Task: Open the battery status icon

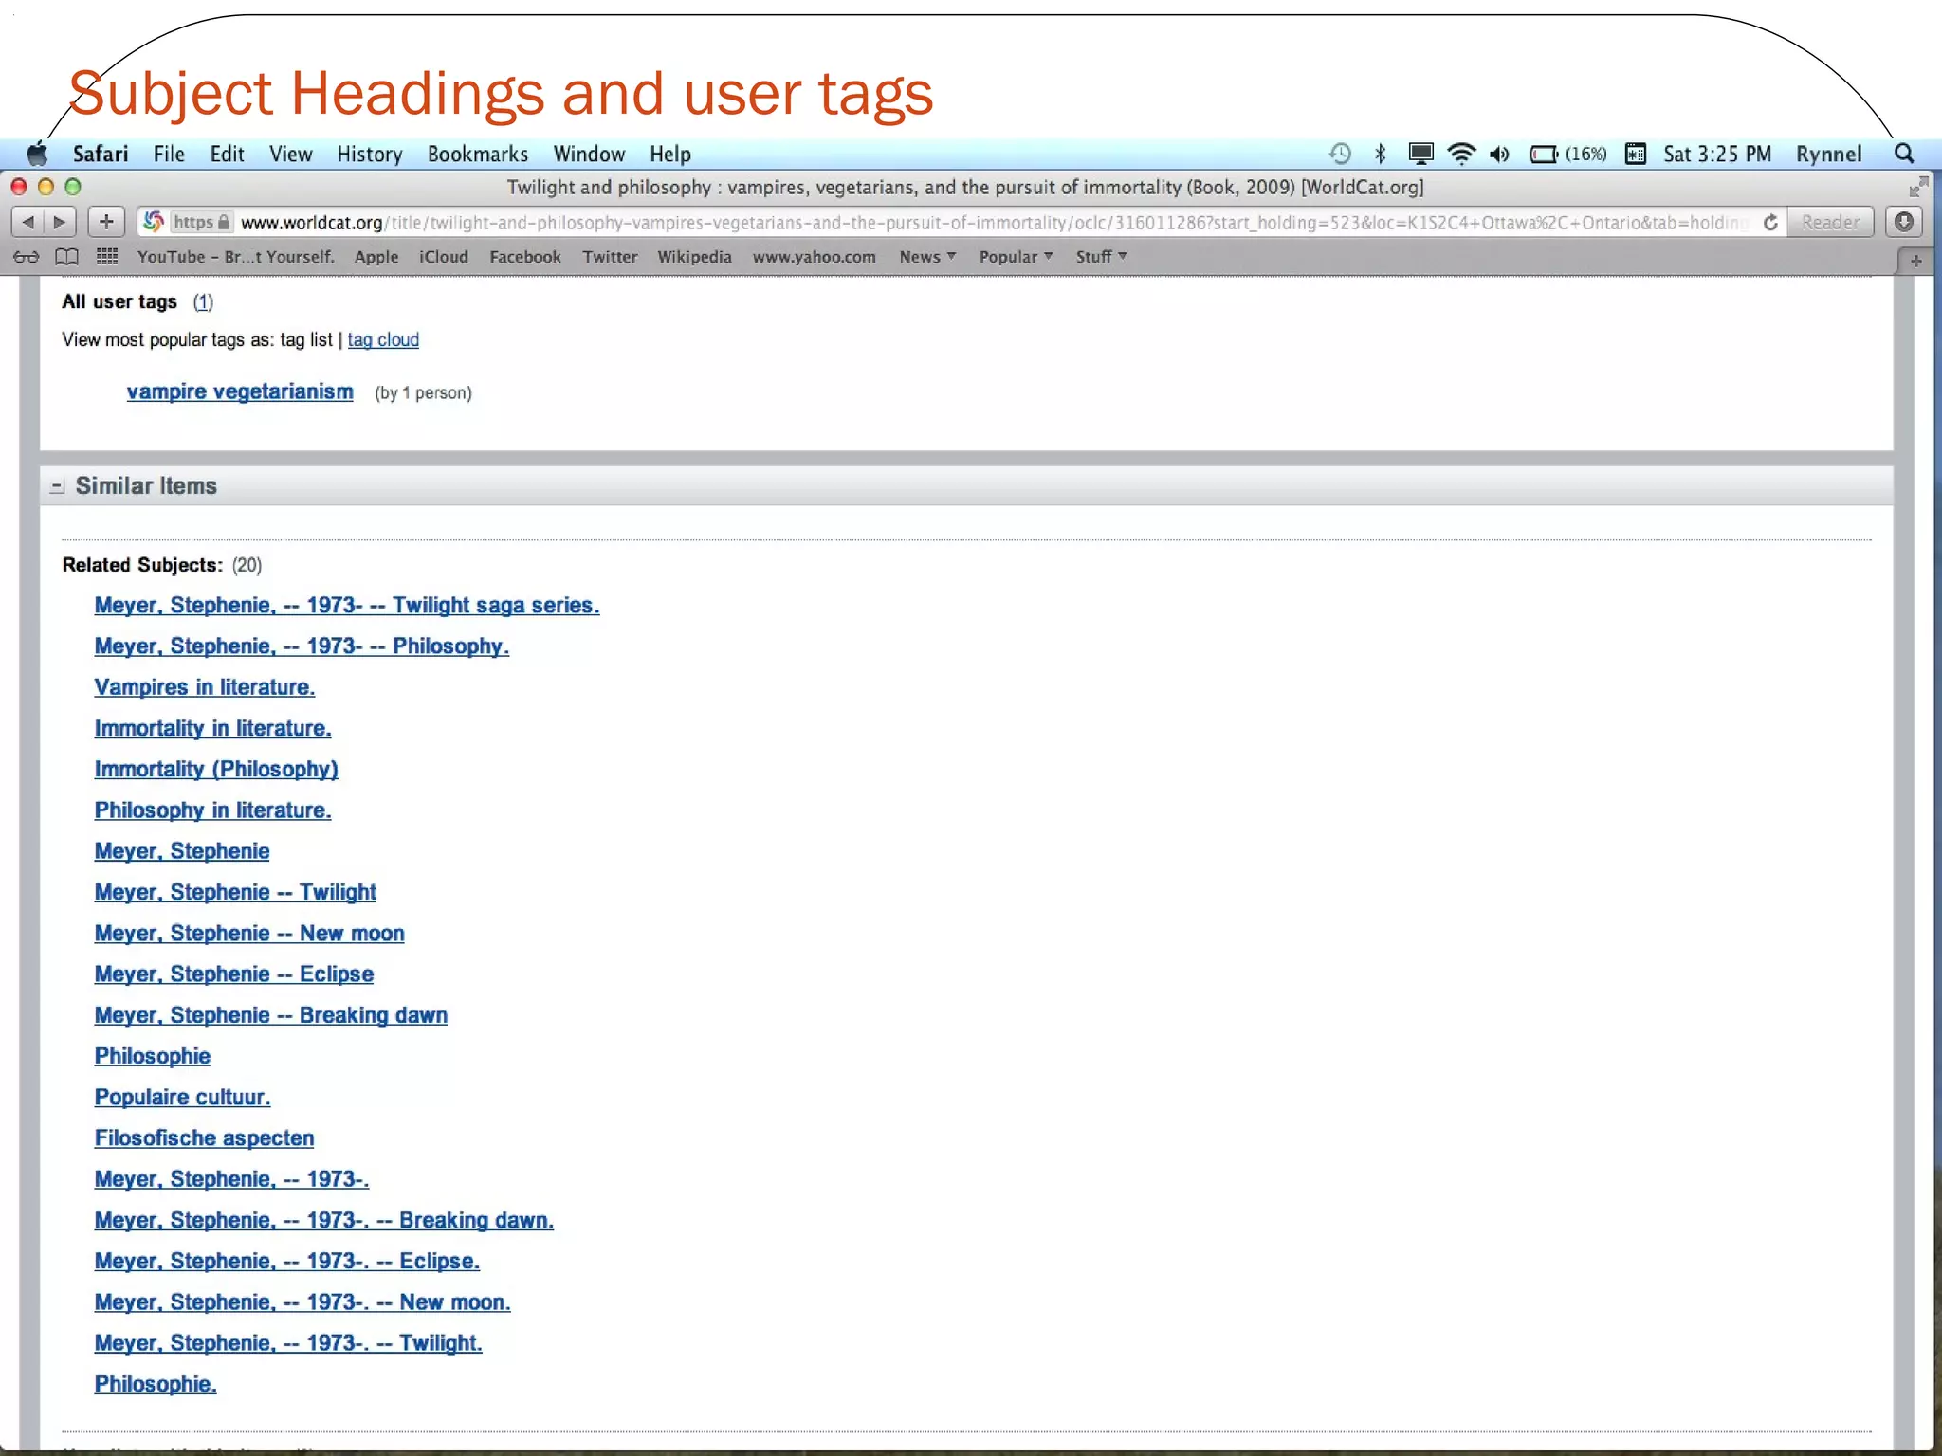Action: point(1544,154)
